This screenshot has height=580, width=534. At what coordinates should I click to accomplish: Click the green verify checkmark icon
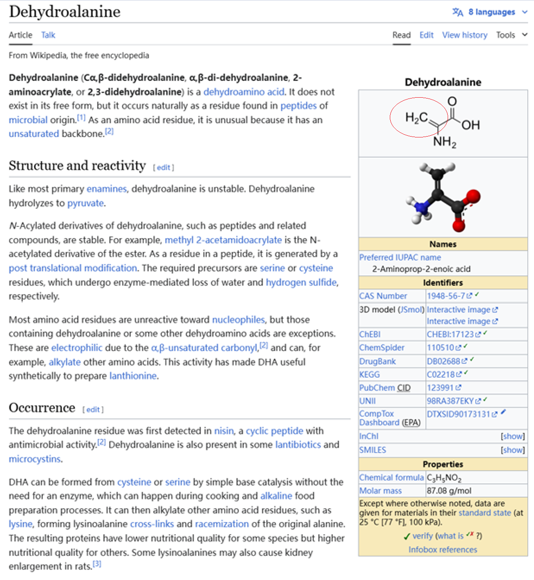[x=407, y=536]
